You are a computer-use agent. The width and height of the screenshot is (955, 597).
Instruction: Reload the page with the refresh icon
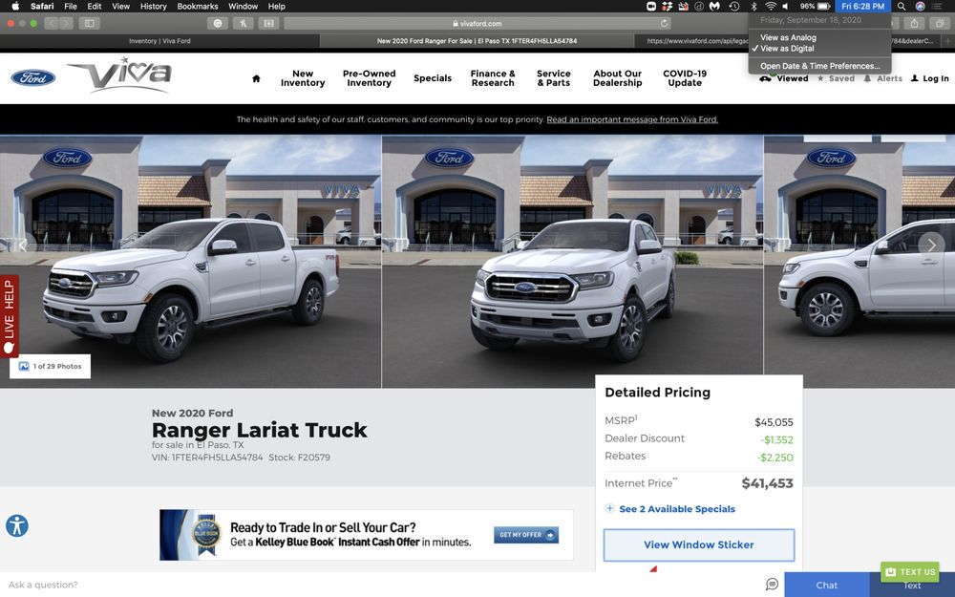point(664,23)
